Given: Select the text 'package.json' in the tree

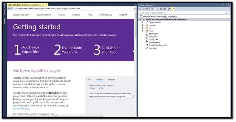Looking at the screenshot, I should point(154,42).
